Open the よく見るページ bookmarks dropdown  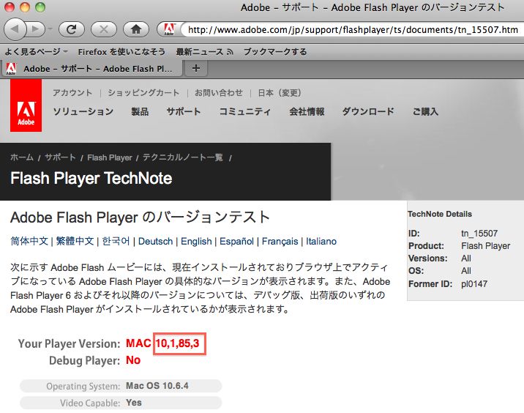[36, 52]
